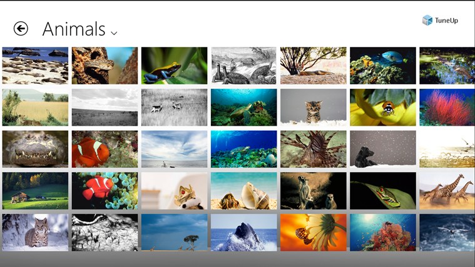Choose the lynx in snow thumbnail
This screenshot has width=475, height=267.
tap(35, 232)
